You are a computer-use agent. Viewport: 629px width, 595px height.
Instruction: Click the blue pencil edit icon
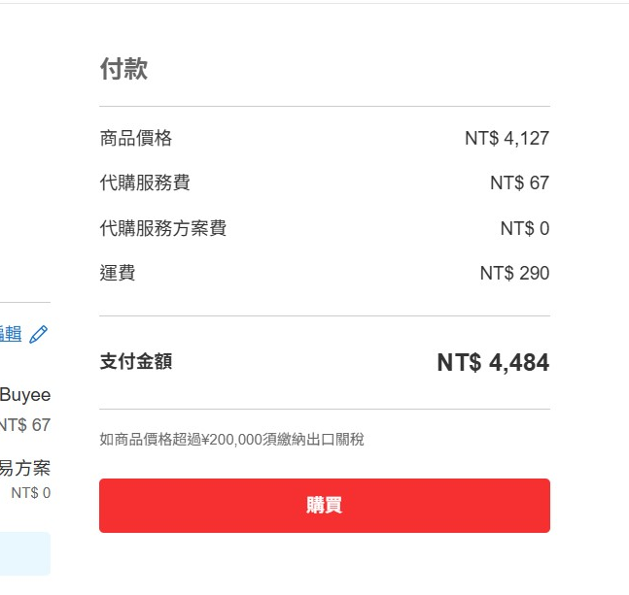click(x=39, y=334)
